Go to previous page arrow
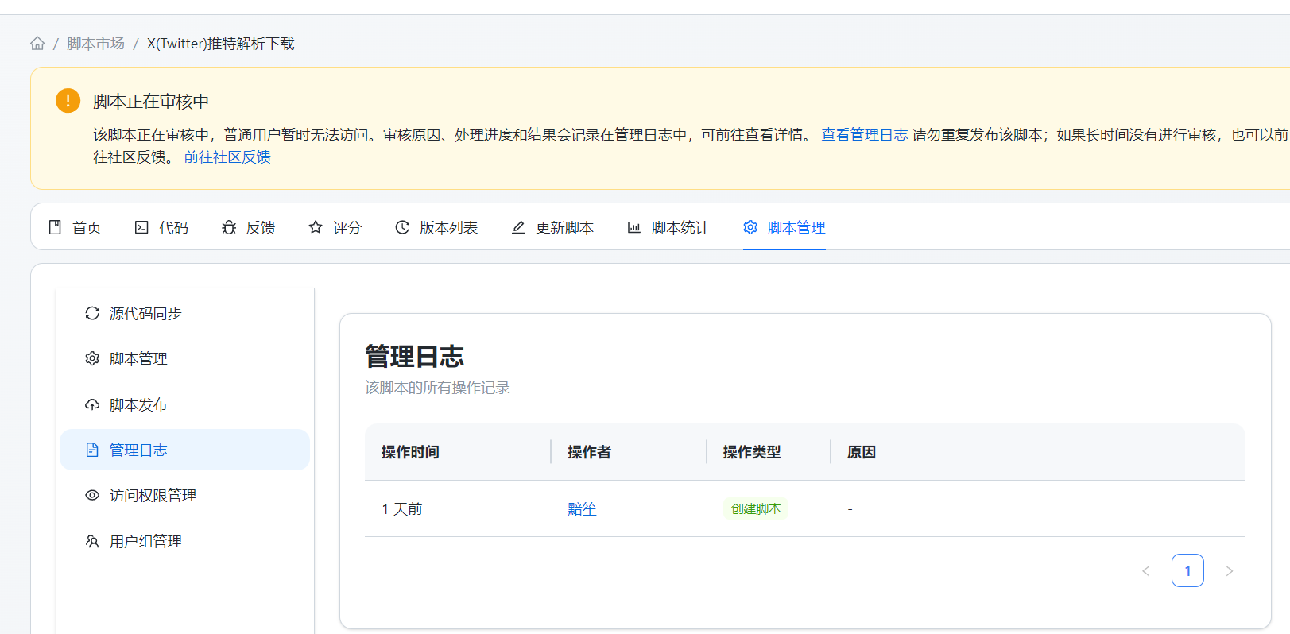The width and height of the screenshot is (1290, 634). tap(1146, 571)
